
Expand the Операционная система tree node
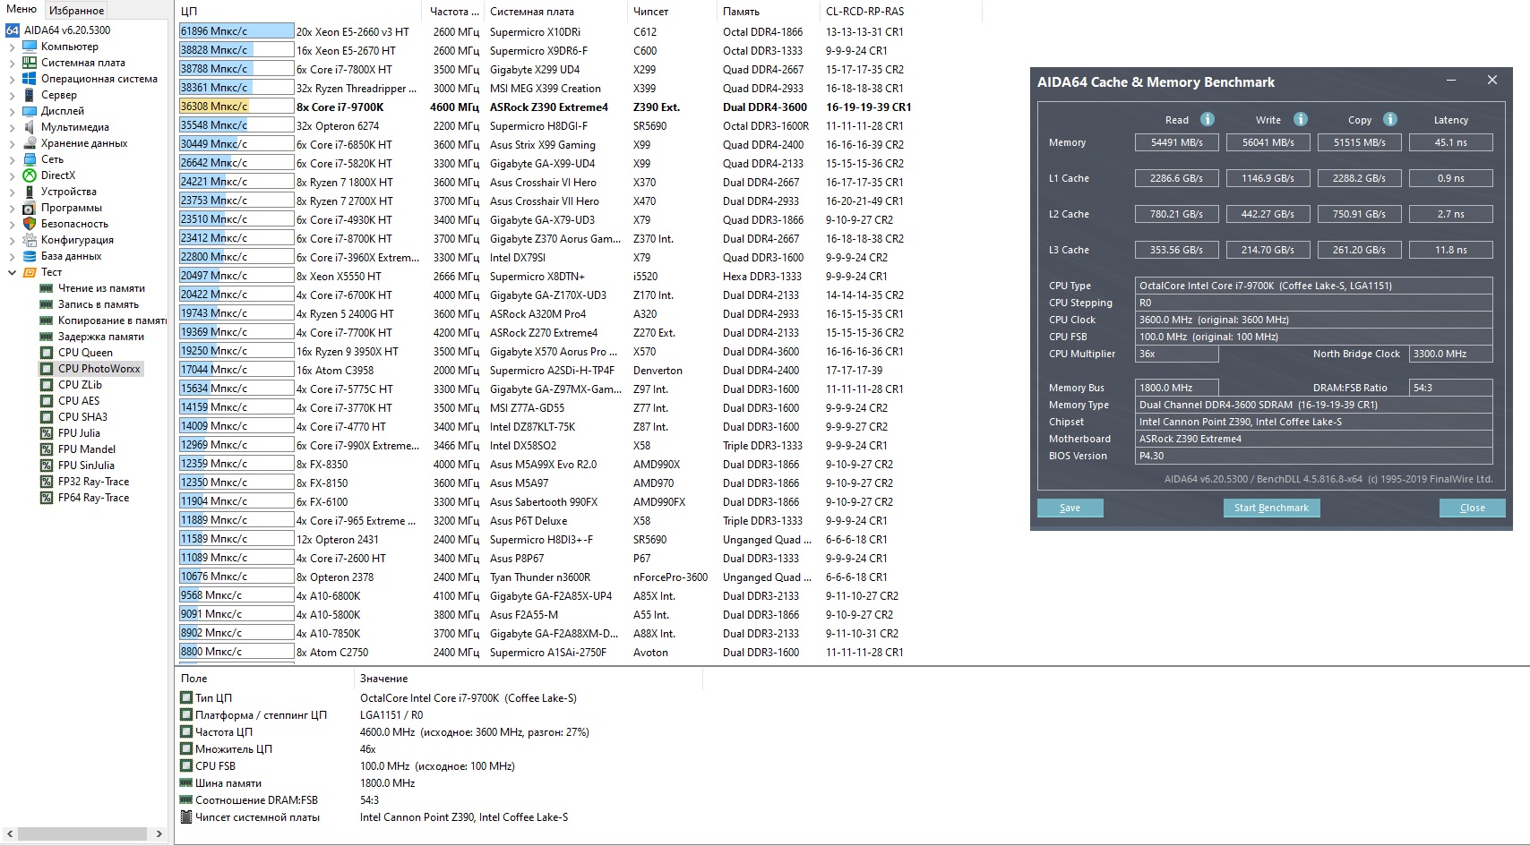(x=12, y=79)
